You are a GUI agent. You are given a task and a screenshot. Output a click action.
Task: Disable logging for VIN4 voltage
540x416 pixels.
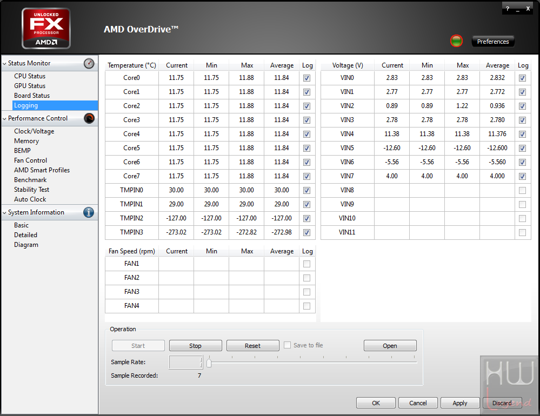pyautogui.click(x=522, y=134)
